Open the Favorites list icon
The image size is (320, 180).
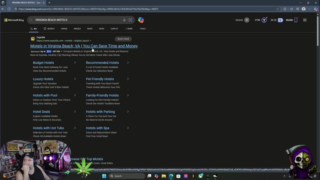click(x=291, y=9)
